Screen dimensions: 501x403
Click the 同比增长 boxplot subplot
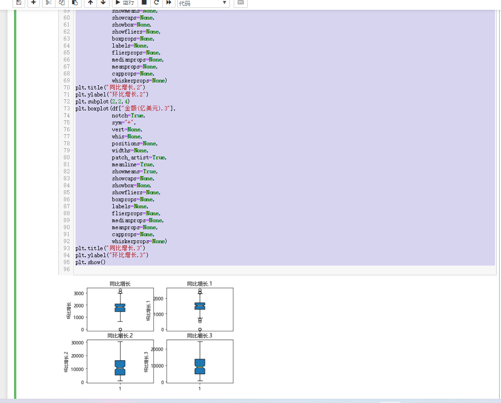pos(120,309)
